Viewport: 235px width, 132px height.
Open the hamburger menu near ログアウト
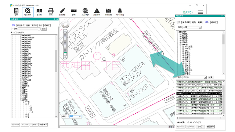(x=200, y=12)
